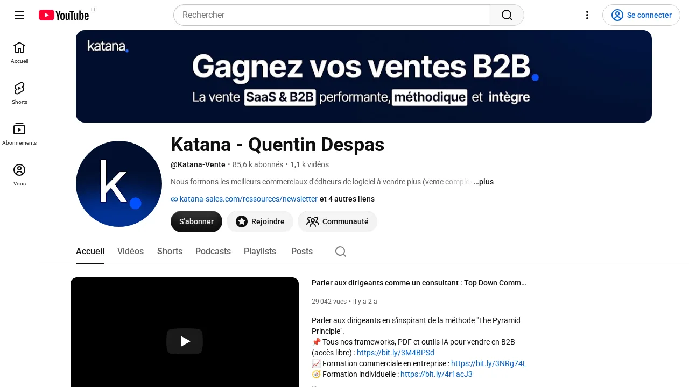
Task: Click the "29 042 vues" view count
Action: [329, 302]
